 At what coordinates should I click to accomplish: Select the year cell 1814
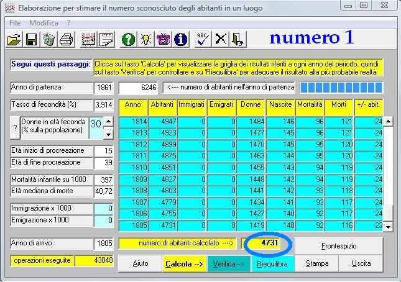point(133,122)
